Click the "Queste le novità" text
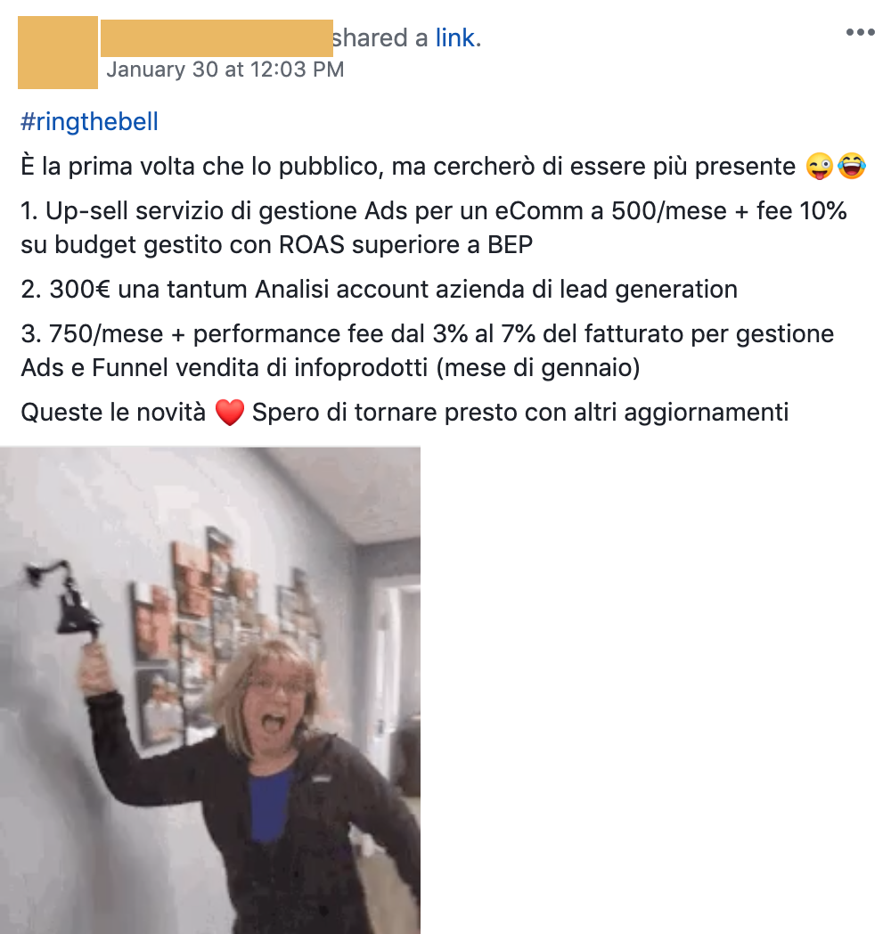Screen dimensions: 891x934 click(x=113, y=413)
